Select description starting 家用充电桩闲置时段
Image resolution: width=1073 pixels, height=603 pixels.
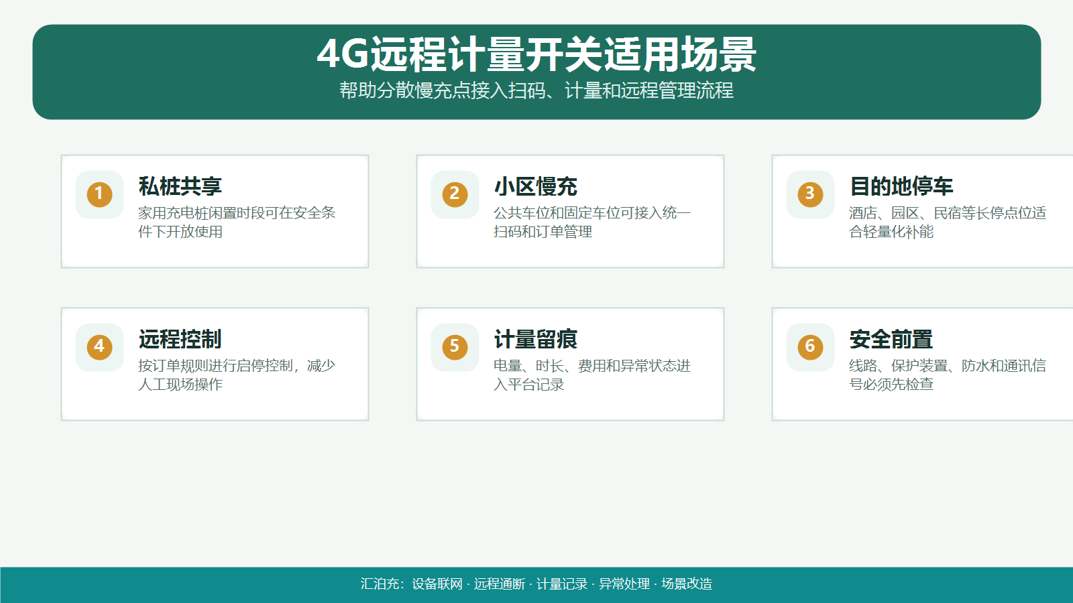237,222
